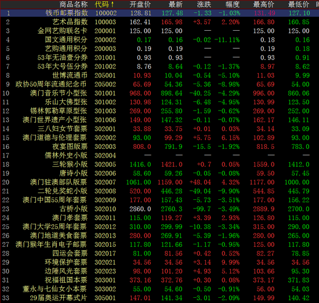This screenshot has width=319, height=303.
Task: Click code 302007
Action: (105, 182)
